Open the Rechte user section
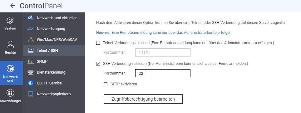The height and width of the screenshot is (113, 301). click(x=10, y=47)
